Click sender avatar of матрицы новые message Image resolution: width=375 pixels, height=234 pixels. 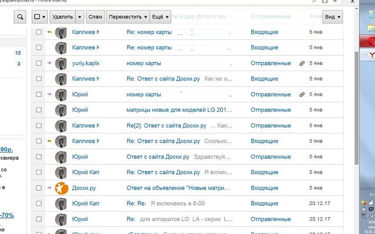61,110
